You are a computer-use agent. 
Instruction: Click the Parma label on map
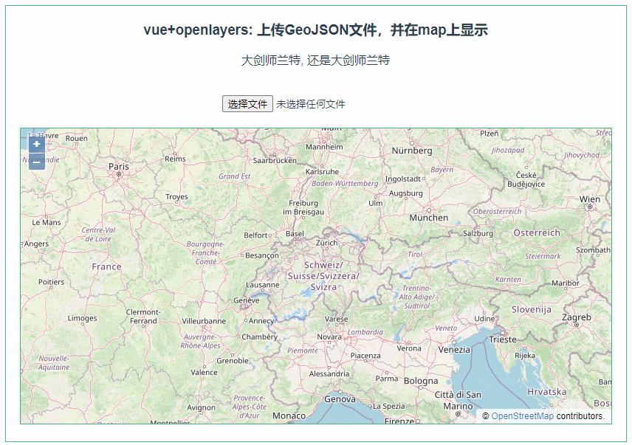(x=387, y=378)
